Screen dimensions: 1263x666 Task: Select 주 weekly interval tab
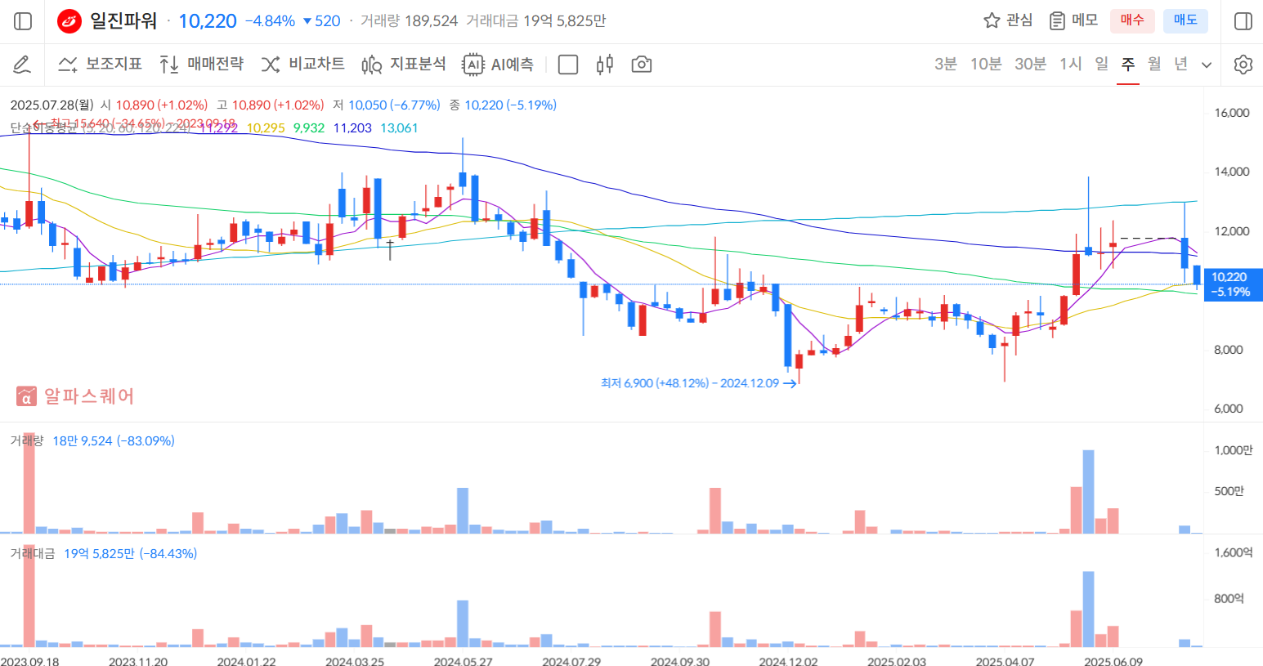coord(1128,64)
